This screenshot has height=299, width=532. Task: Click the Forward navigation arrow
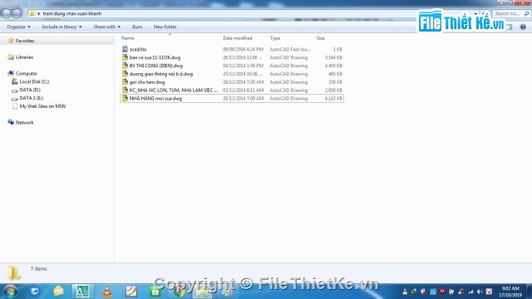17,13
